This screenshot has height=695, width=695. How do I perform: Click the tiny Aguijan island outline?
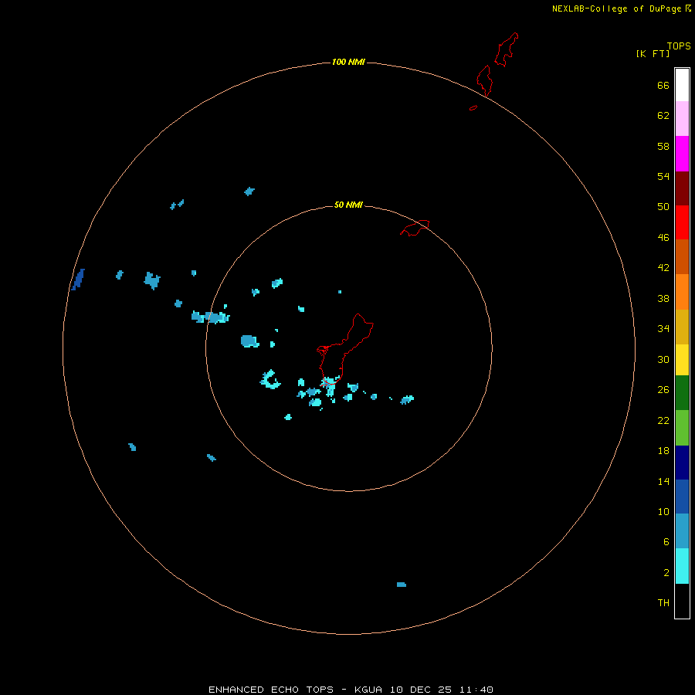click(x=473, y=107)
